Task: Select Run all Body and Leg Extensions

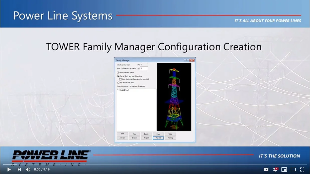Action: pos(118,76)
